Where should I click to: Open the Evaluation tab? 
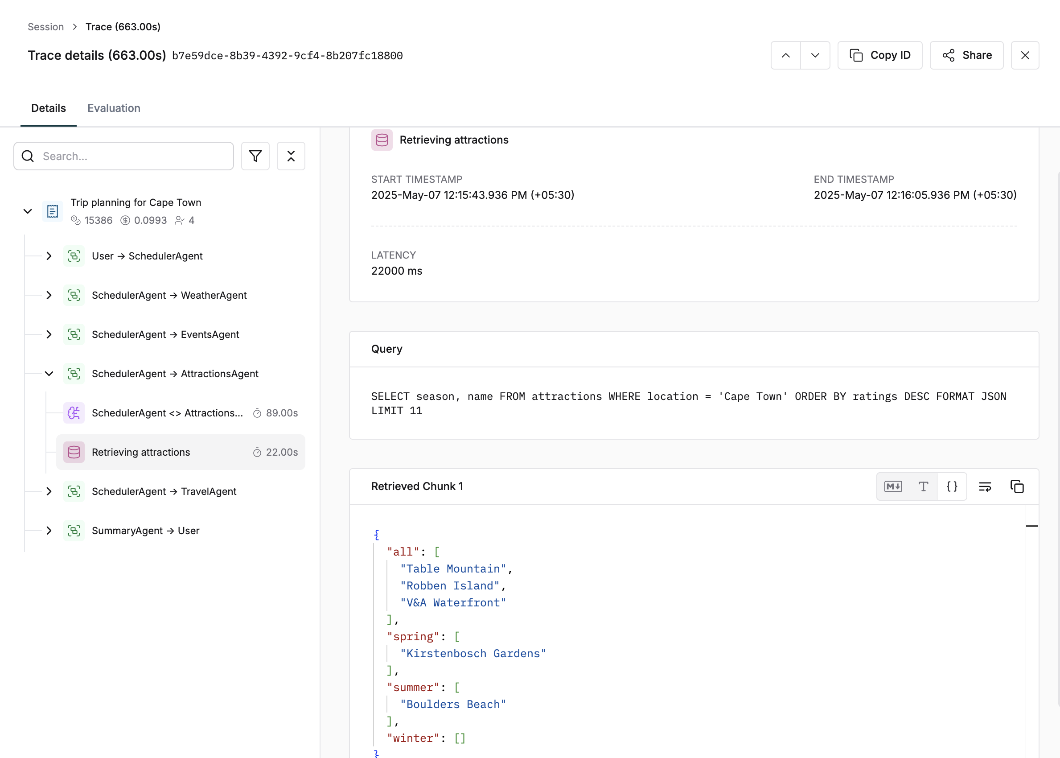tap(113, 108)
